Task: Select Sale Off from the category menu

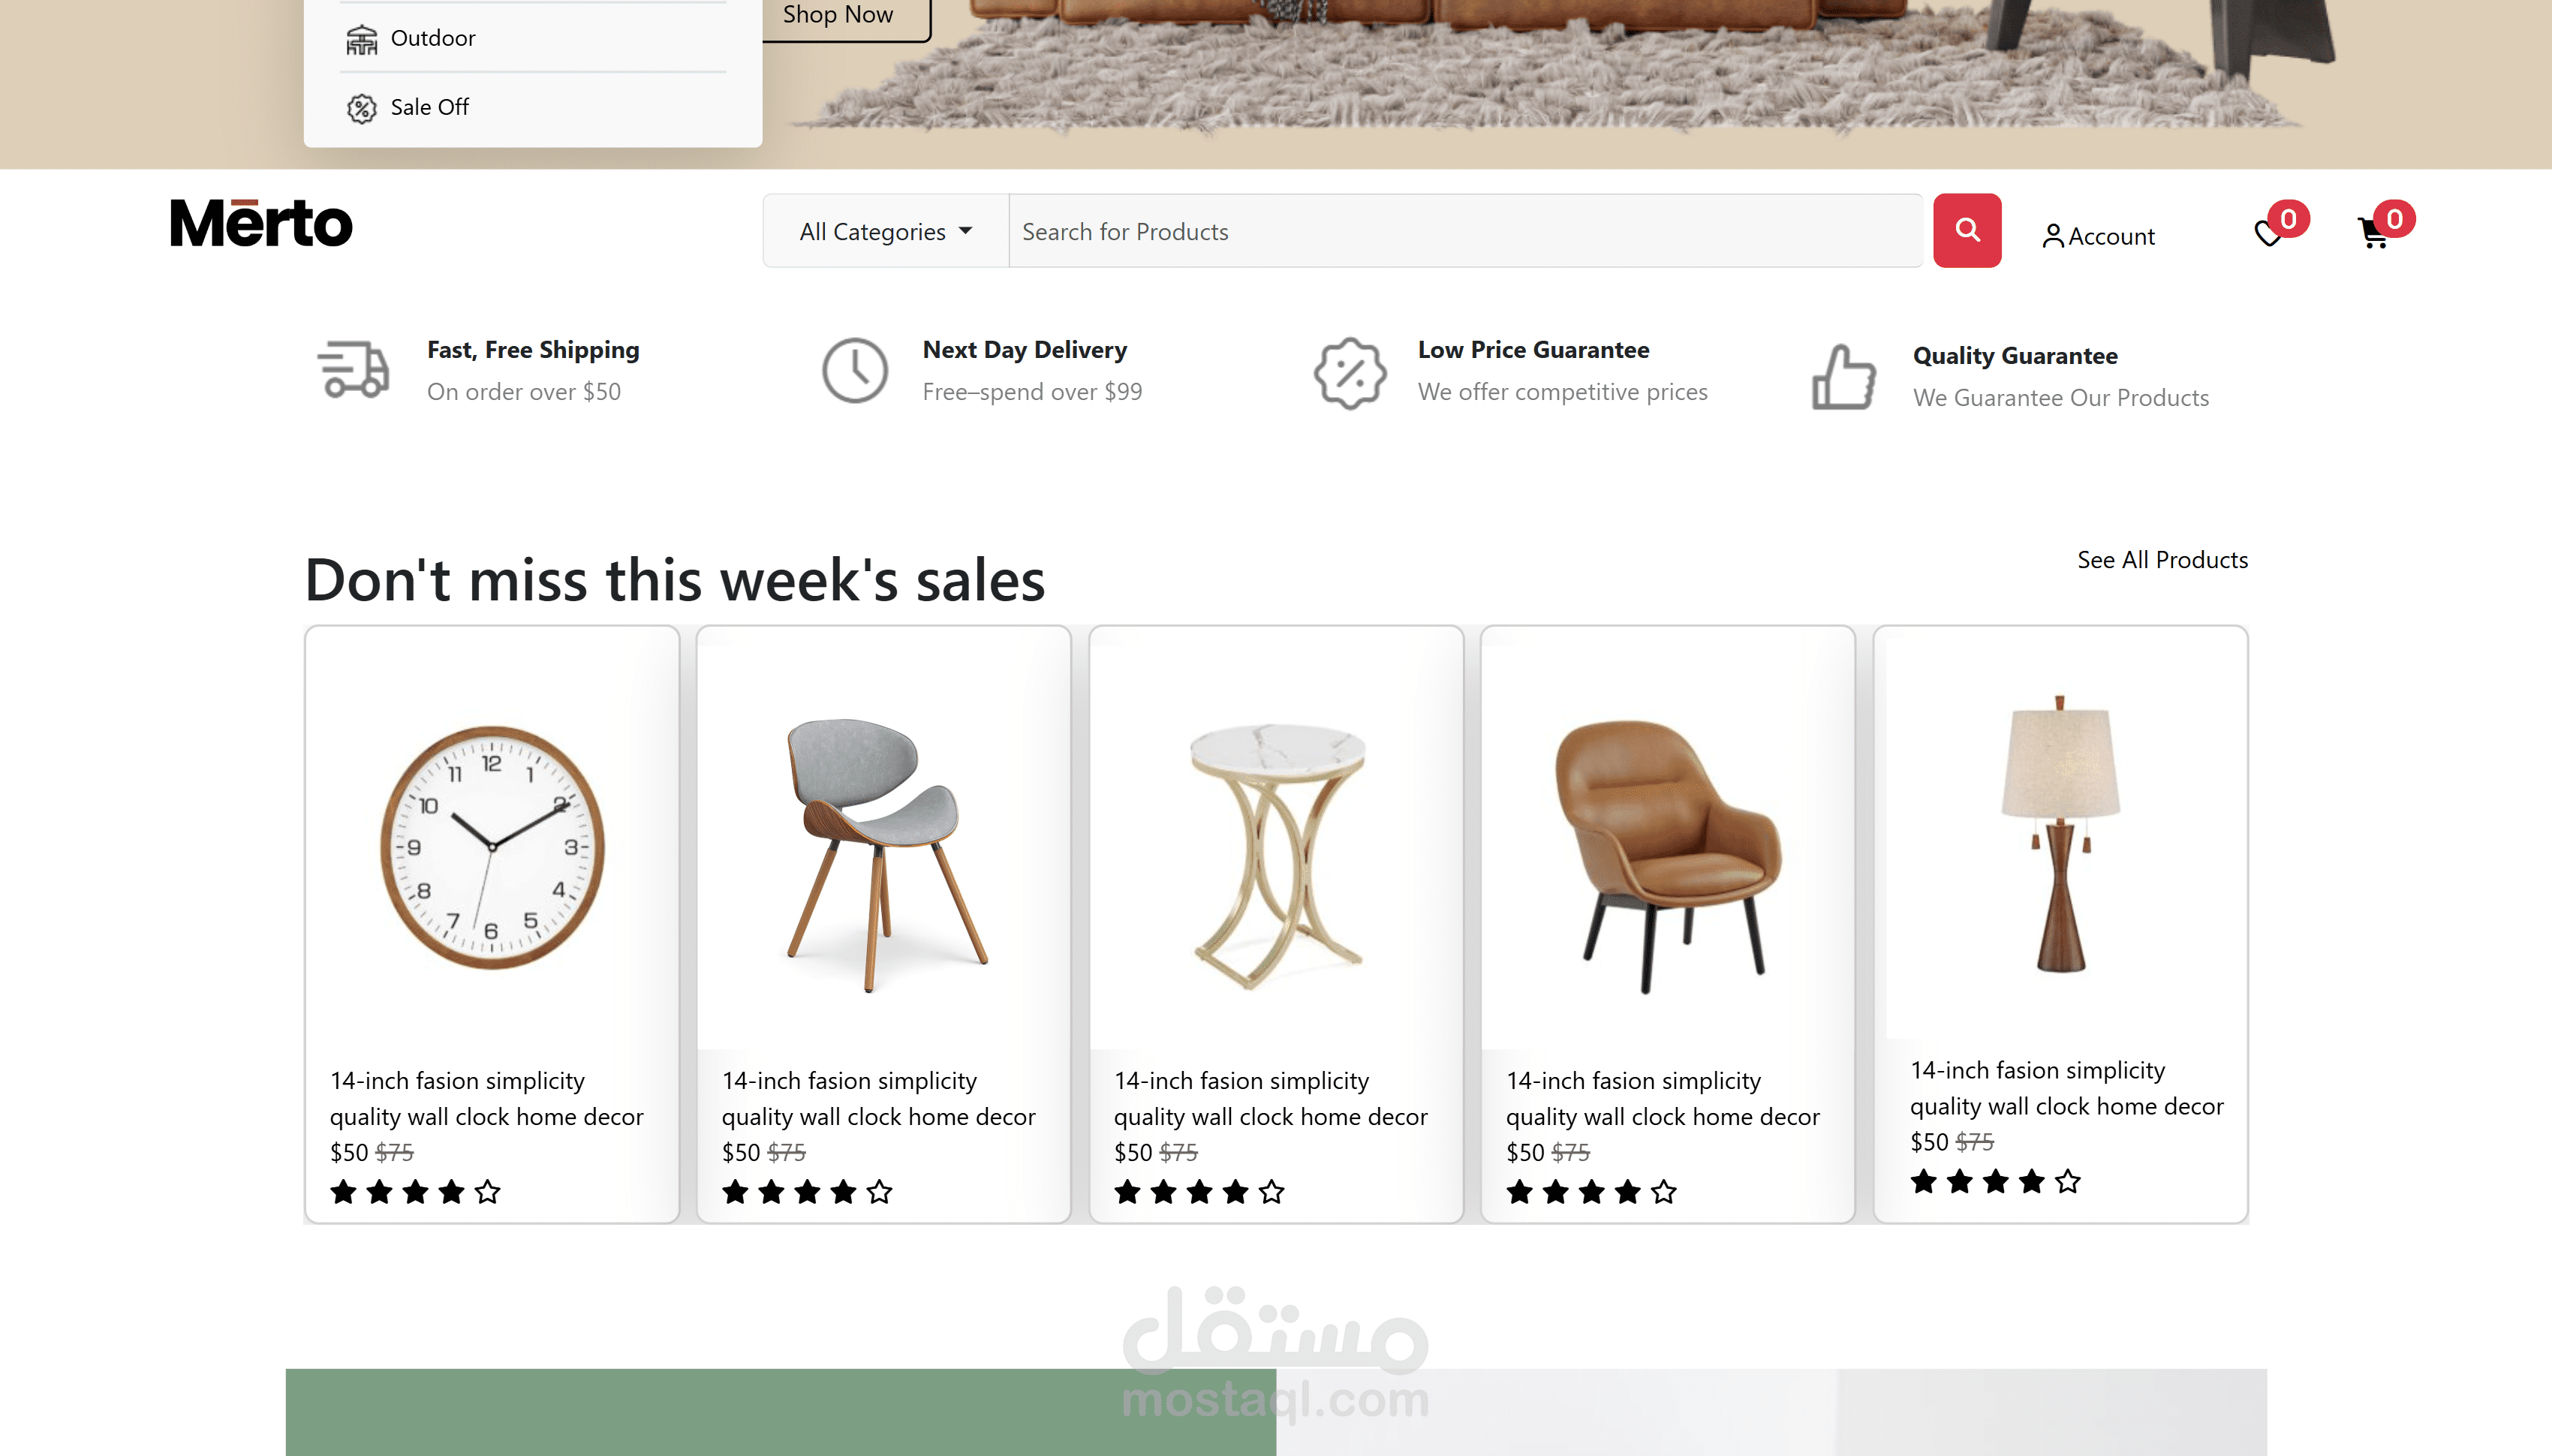Action: (429, 107)
